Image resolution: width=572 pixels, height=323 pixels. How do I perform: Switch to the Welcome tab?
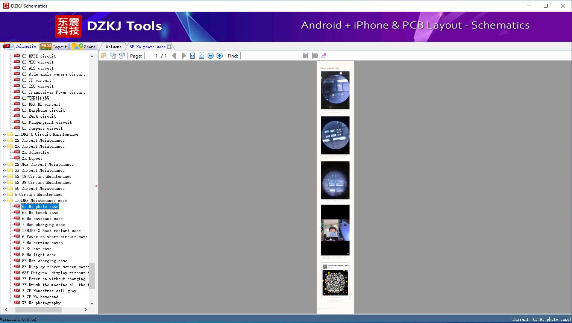[x=114, y=47]
